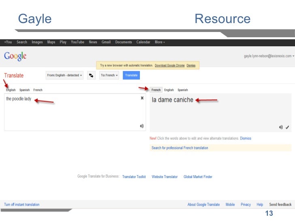Viewport: 295px width, 221px height.
Task: Open the Website Translator link
Action: (165, 176)
